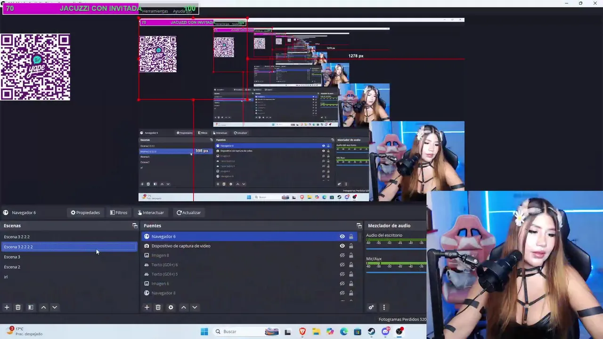
Task: Open Filtros for the selected source
Action: click(x=119, y=213)
